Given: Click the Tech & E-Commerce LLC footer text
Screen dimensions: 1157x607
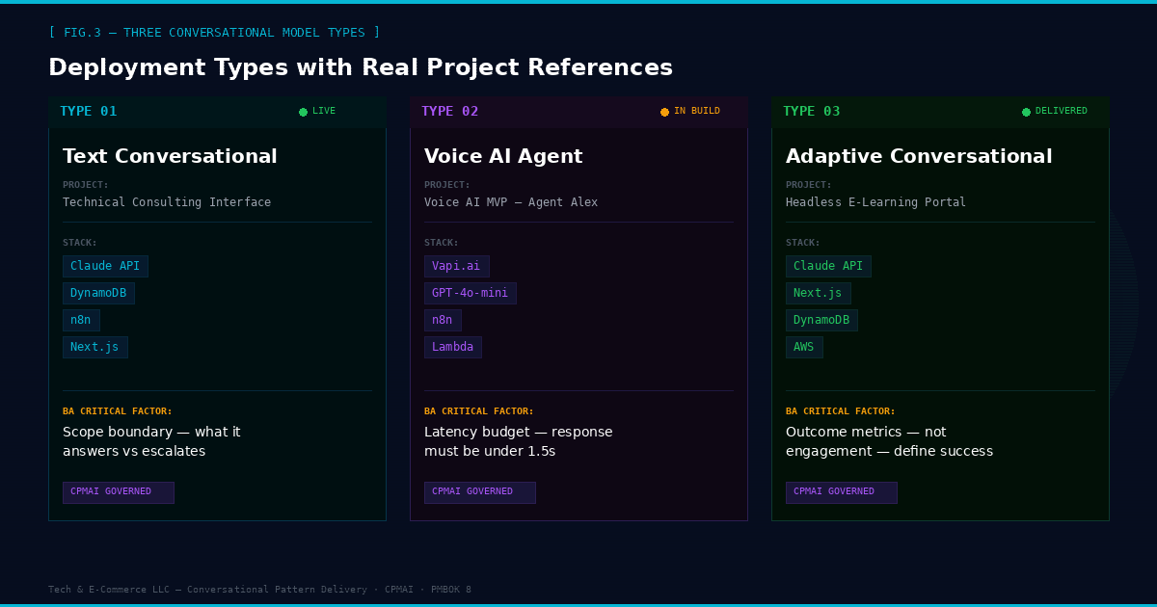Looking at the screenshot, I should pyautogui.click(x=259, y=590).
